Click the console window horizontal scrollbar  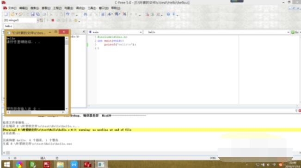pyautogui.click(x=36, y=112)
